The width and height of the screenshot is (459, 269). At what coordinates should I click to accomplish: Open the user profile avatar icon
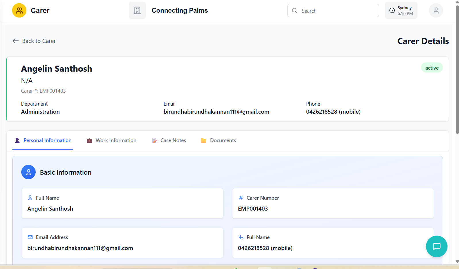pyautogui.click(x=436, y=11)
